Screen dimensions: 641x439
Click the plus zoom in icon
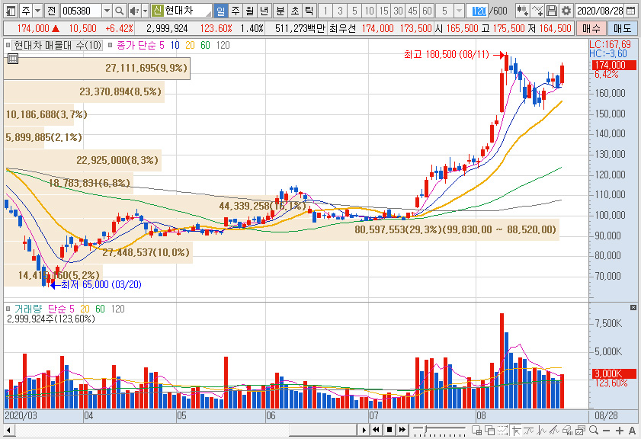click(x=620, y=431)
